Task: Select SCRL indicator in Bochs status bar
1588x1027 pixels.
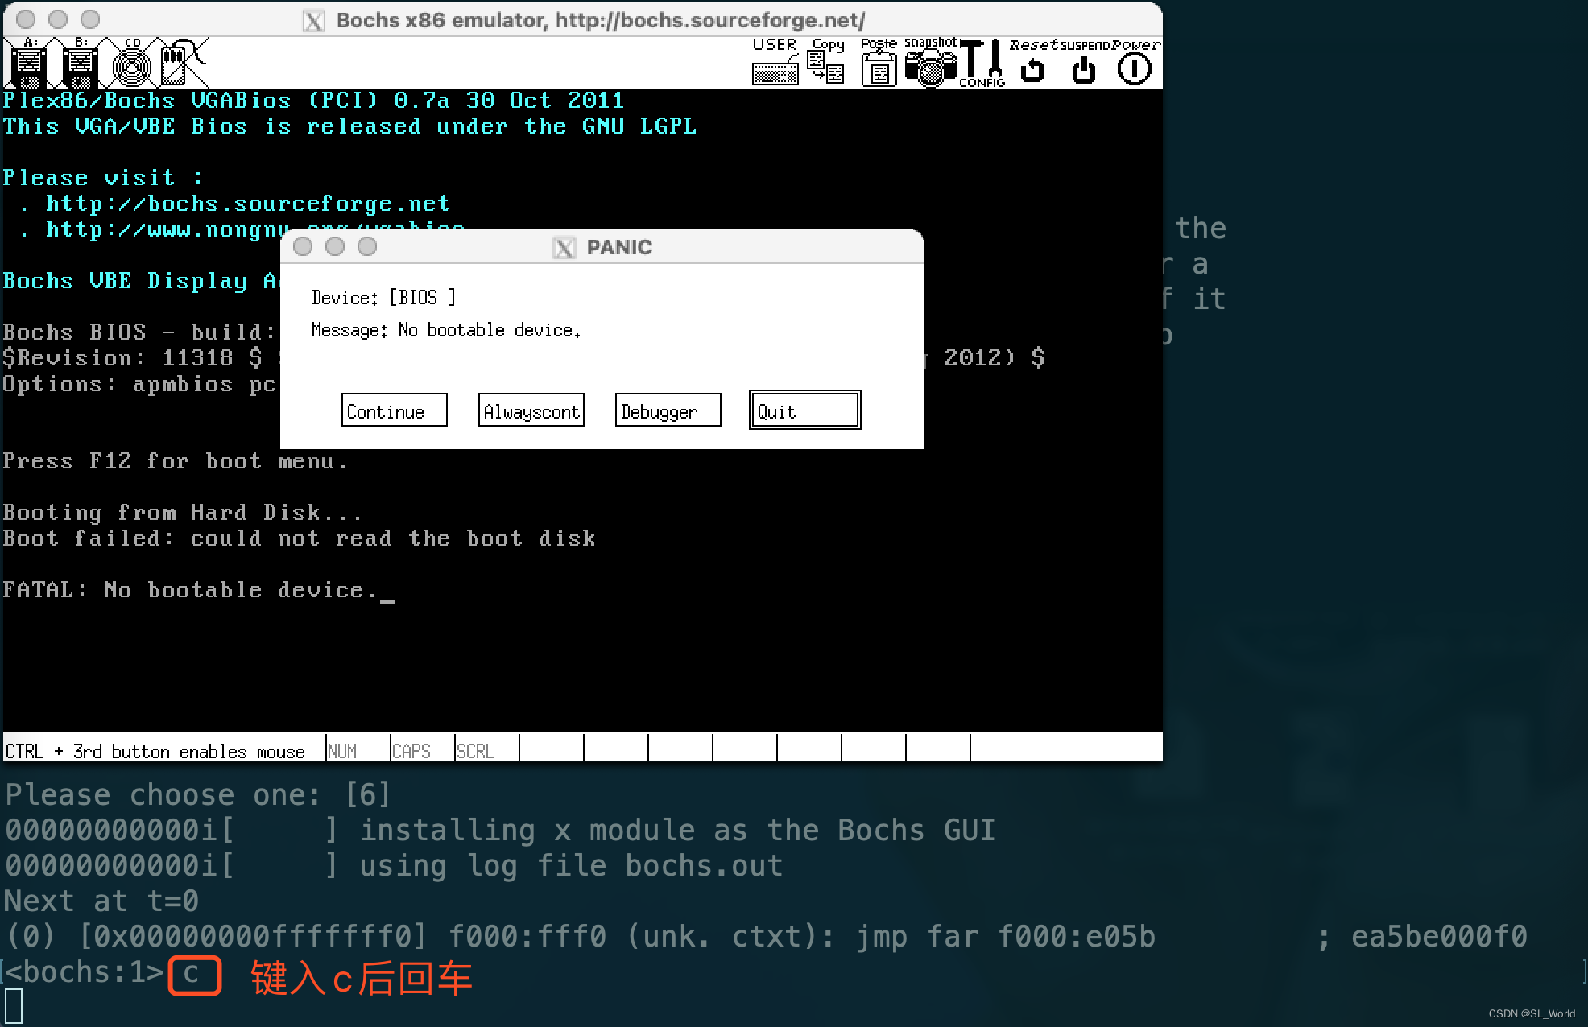Action: click(476, 751)
